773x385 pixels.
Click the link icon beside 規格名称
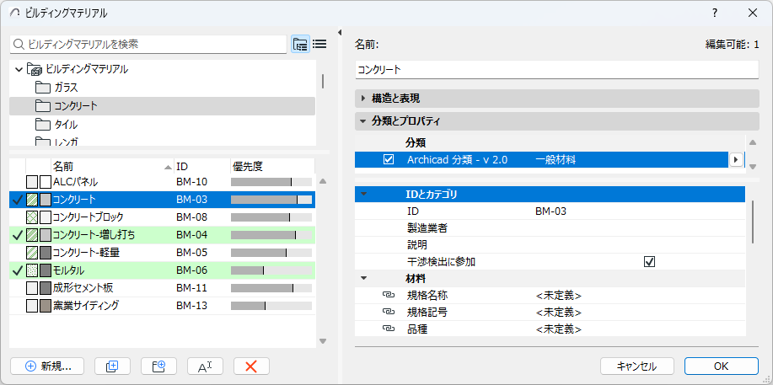389,295
